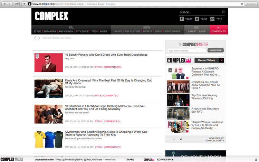Open the Rides section
Image resolution: width=259 pixels, height=162 pixels.
[103, 31]
